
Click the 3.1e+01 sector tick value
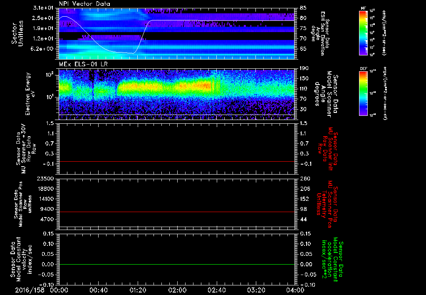[43, 7]
